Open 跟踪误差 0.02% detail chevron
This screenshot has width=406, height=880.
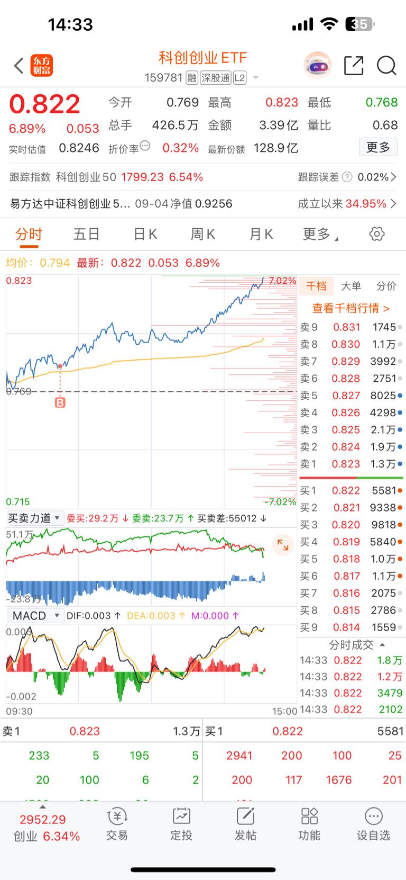coord(393,177)
